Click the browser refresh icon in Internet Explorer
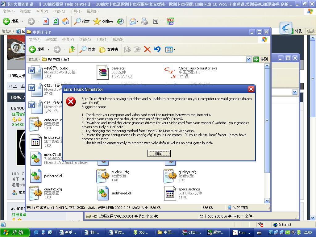Screen dimensions: 316x237 (56, 21)
